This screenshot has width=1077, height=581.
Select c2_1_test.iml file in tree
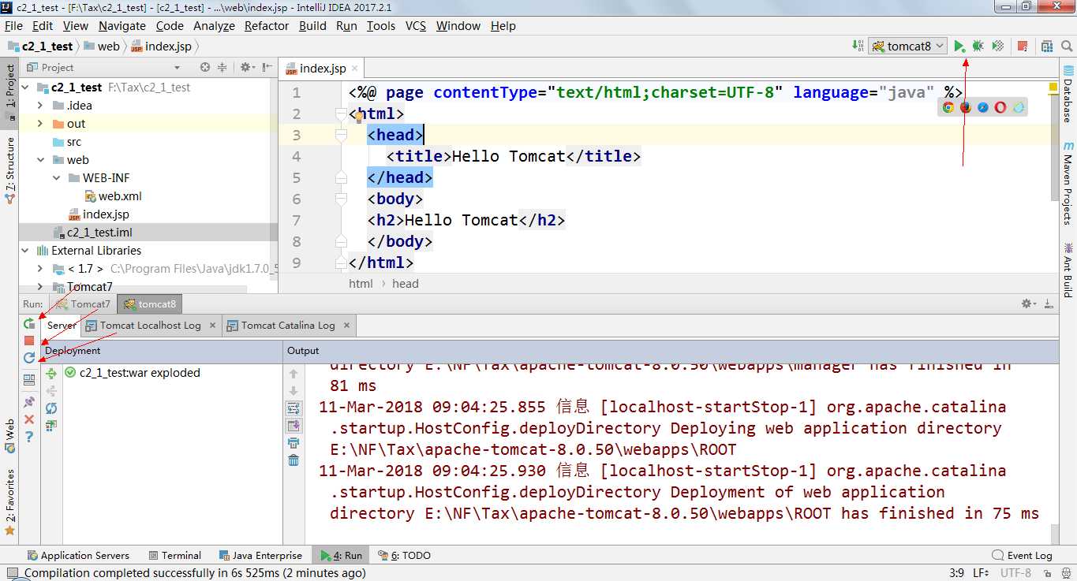tap(99, 233)
